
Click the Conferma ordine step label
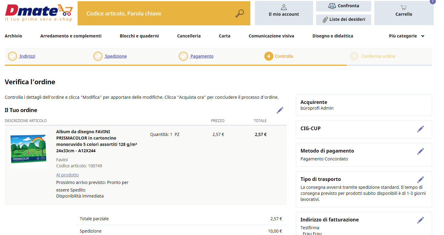pyautogui.click(x=378, y=56)
